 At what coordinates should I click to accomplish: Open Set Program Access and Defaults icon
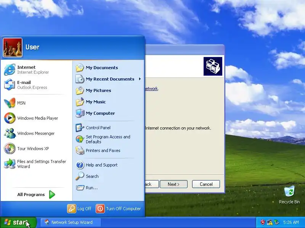pyautogui.click(x=80, y=139)
